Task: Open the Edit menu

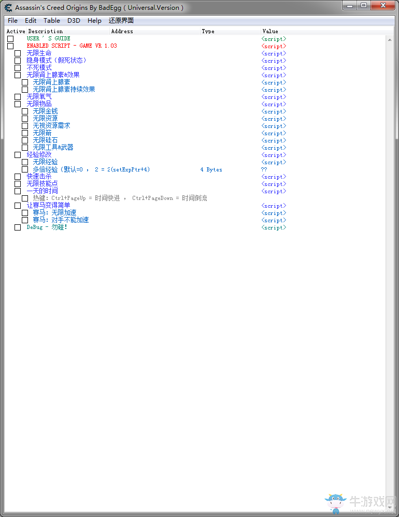Action: click(x=31, y=20)
